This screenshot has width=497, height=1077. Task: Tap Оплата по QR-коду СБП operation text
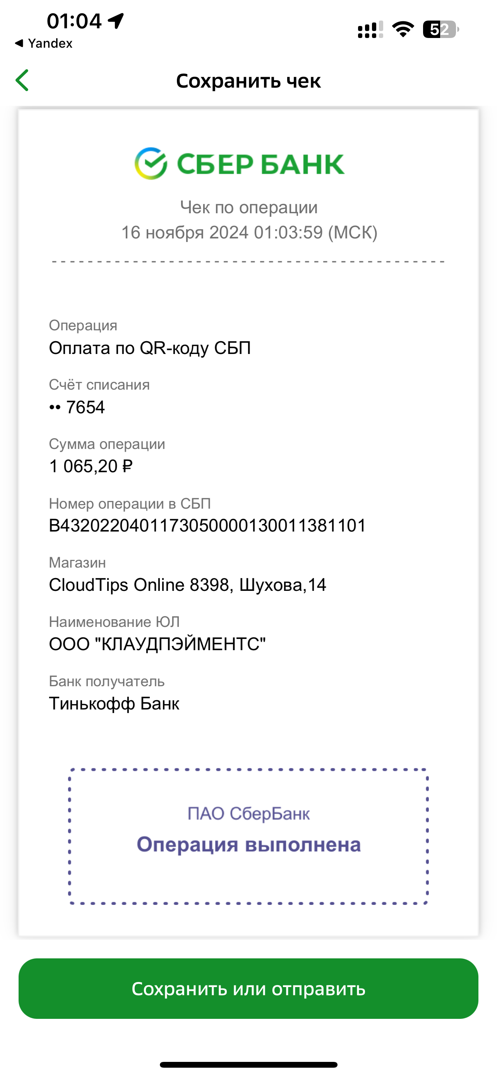pos(150,348)
